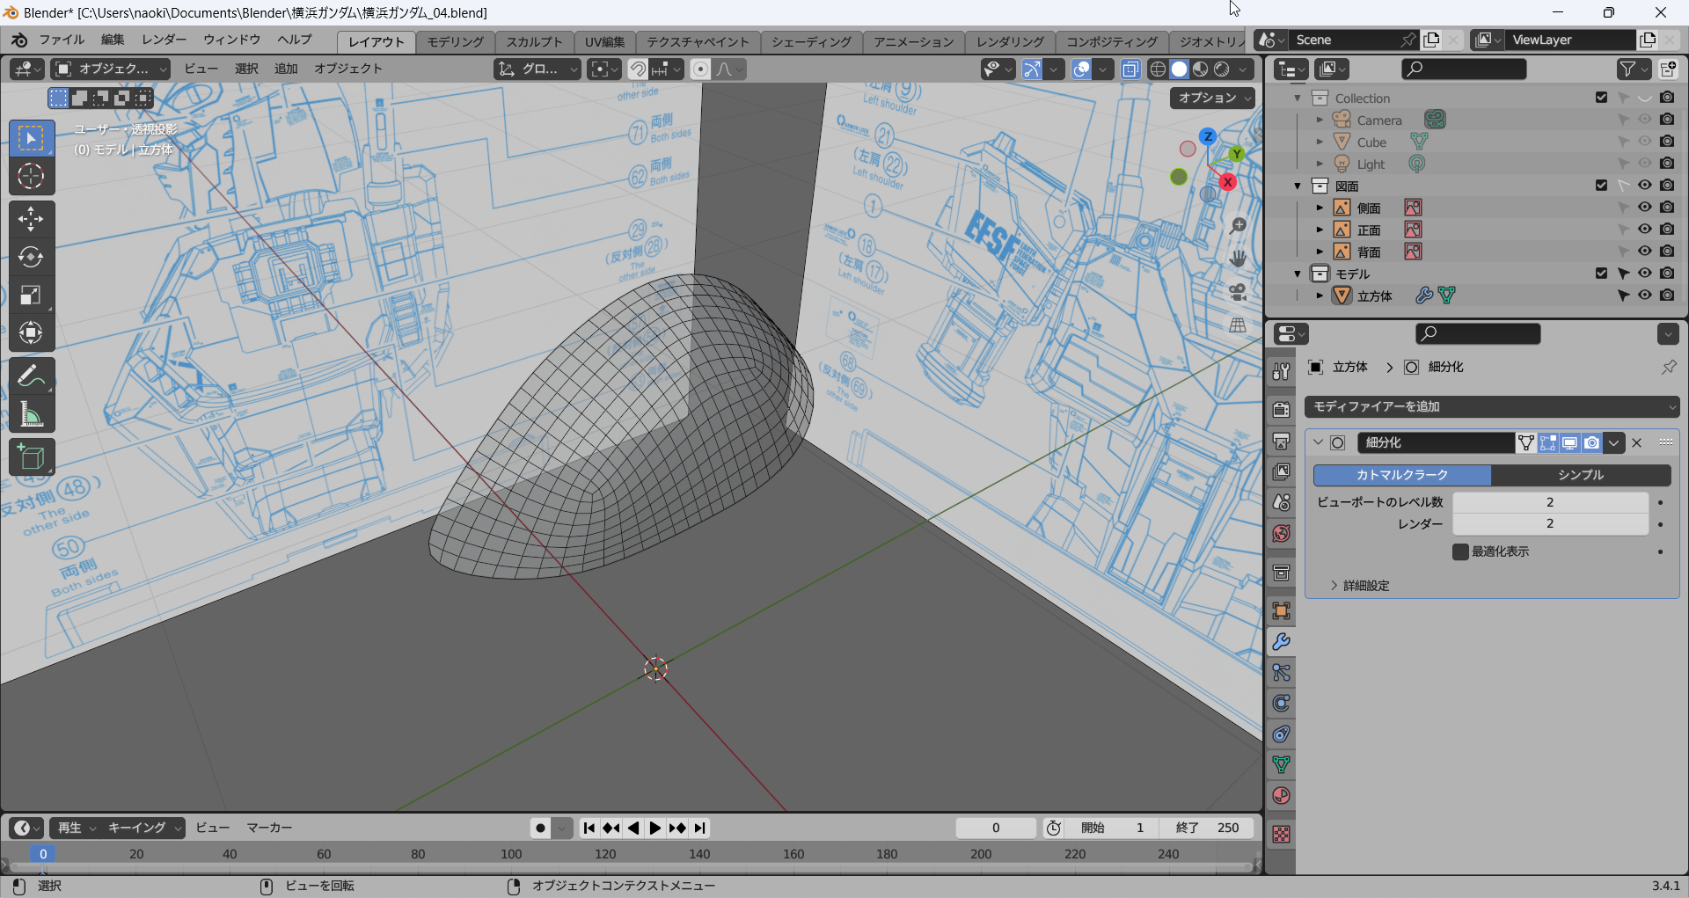
Task: Select the Move tool in the toolbar
Action: coord(31,219)
